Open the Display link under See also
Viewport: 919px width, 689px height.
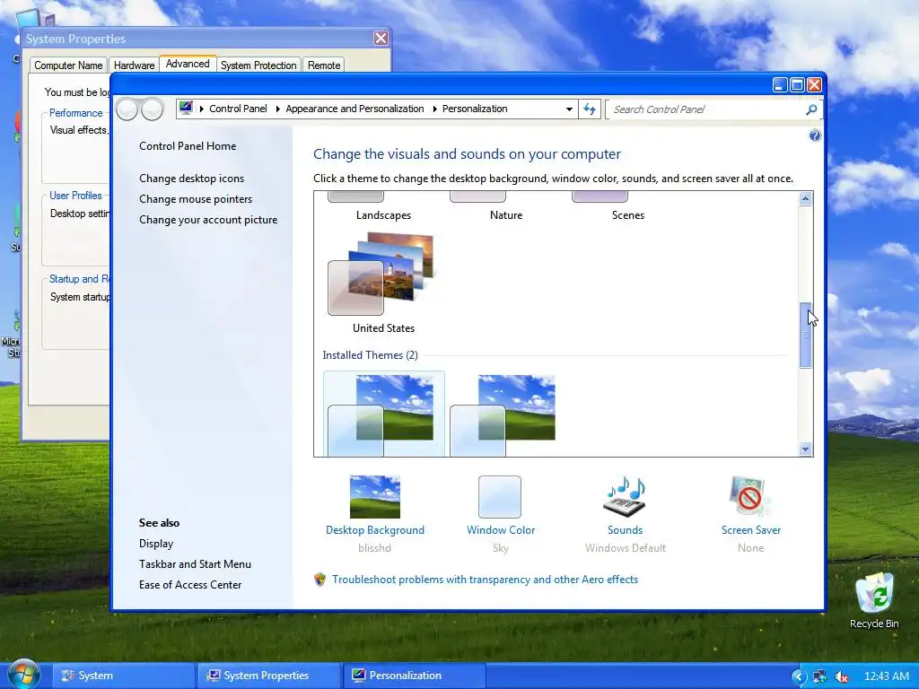[x=156, y=544]
